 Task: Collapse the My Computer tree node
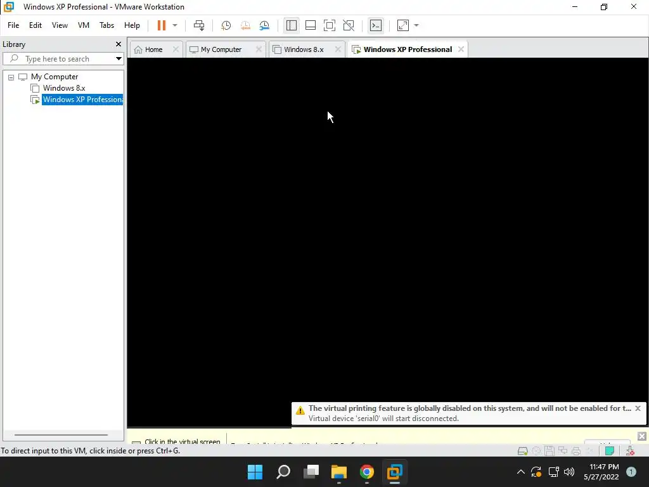11,77
